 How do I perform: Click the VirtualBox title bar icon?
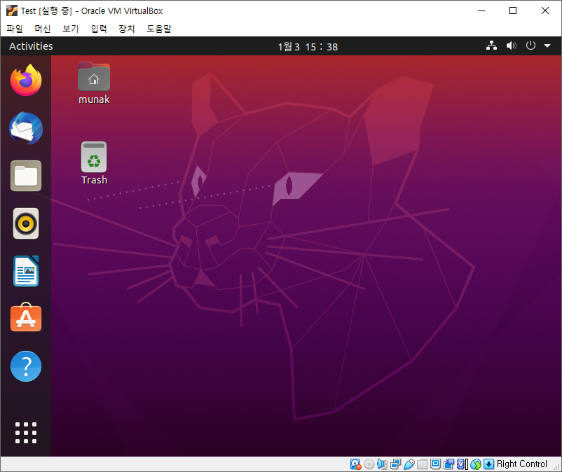point(12,11)
